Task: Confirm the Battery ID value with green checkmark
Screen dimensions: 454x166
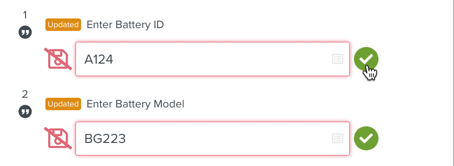Action: pyautogui.click(x=366, y=59)
